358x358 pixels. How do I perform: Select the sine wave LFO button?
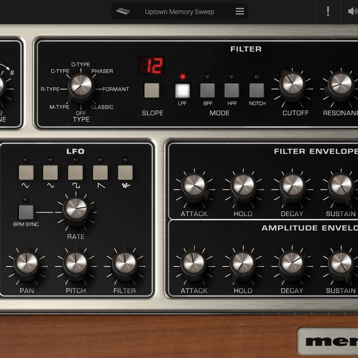coord(26,172)
